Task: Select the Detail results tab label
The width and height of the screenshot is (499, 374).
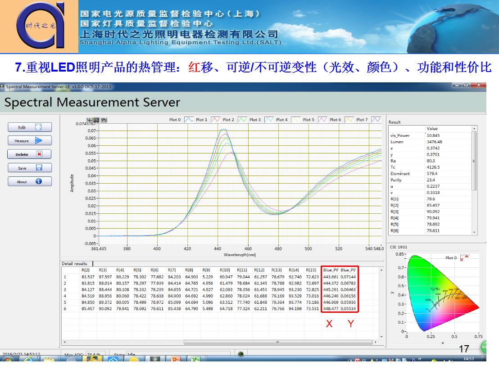Action: 74,264
